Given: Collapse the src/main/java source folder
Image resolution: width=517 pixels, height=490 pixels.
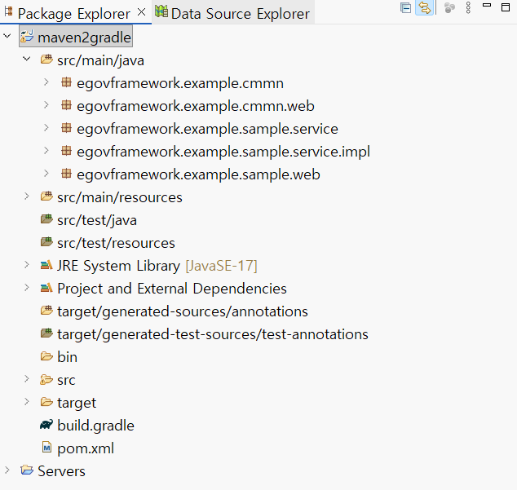Looking at the screenshot, I should pos(27,60).
